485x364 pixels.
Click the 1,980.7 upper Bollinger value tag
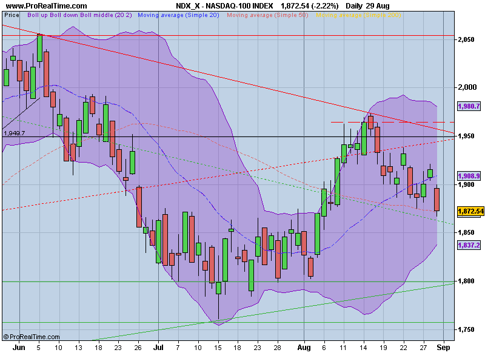coord(469,106)
